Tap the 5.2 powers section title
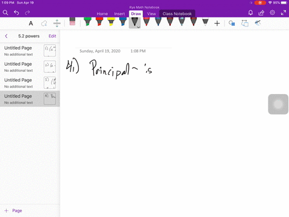Viewport: 289px width, 217px height. point(29,36)
